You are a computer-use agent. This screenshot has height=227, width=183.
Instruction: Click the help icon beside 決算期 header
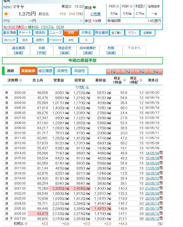click(x=21, y=80)
